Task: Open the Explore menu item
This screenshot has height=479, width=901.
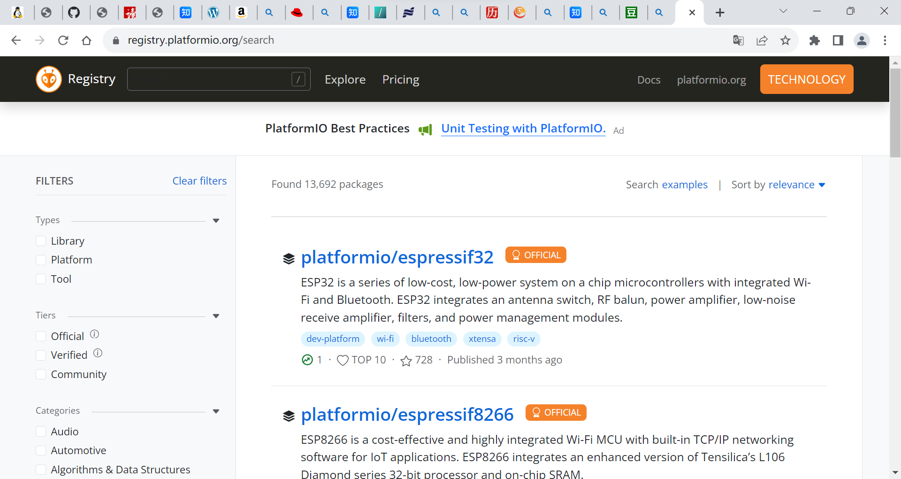Action: point(345,79)
